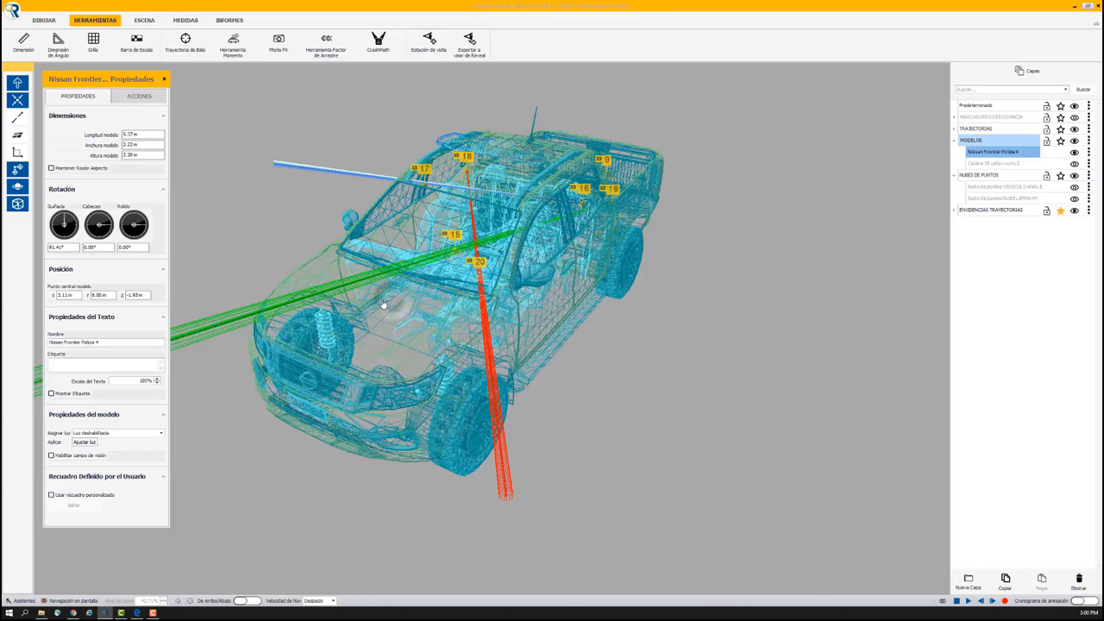1104x621 pixels.
Task: Unstar the EVIDENCIAS TRAYECTORIAS layer
Action: point(1061,210)
